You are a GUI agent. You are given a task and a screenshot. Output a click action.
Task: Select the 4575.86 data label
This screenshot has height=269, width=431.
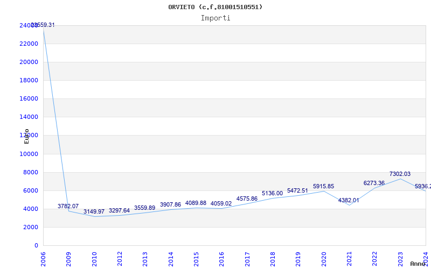coord(247,199)
